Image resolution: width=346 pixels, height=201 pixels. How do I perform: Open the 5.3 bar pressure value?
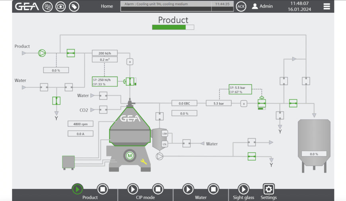(x=219, y=103)
